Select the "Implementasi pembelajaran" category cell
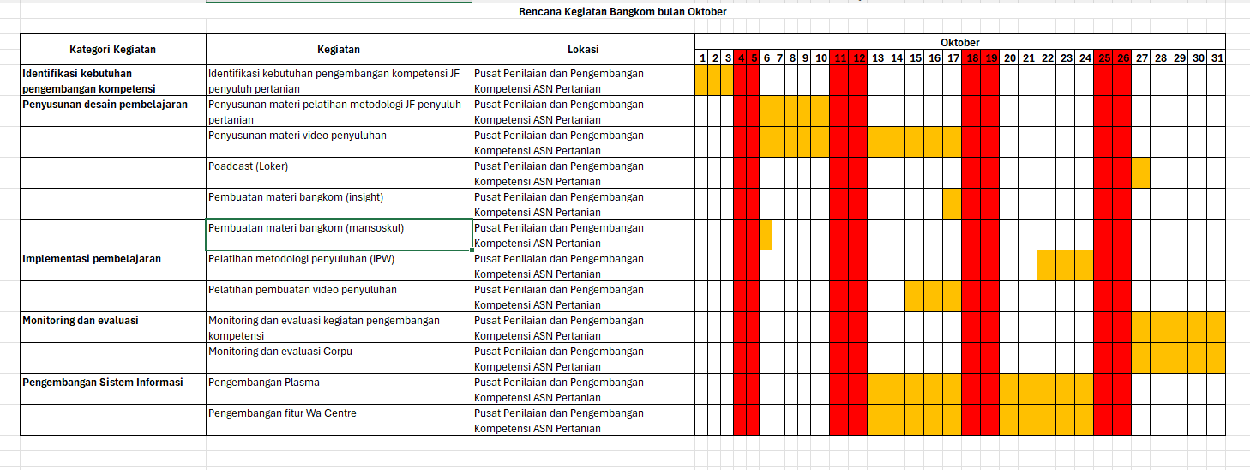The height and width of the screenshot is (470, 1250). tap(113, 266)
